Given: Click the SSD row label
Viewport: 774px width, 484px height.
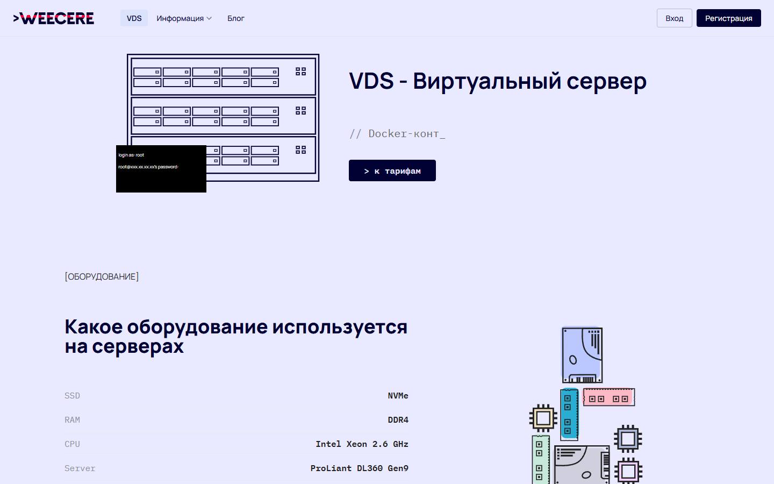Looking at the screenshot, I should pyautogui.click(x=72, y=396).
